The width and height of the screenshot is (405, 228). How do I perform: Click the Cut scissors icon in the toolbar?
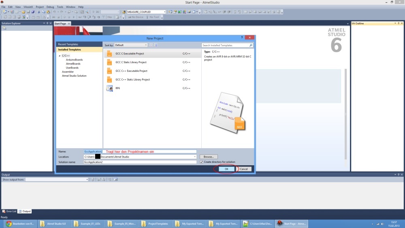39,12
